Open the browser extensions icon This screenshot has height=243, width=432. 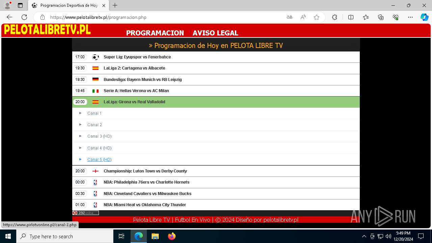click(334, 17)
